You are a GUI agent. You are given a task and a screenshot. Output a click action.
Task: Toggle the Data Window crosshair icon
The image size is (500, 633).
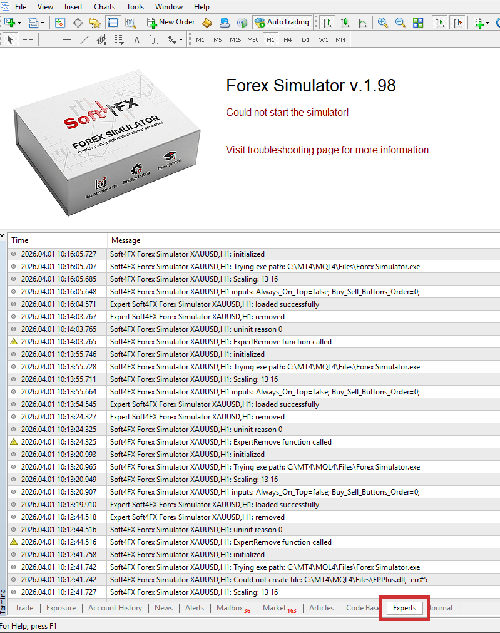(x=78, y=23)
